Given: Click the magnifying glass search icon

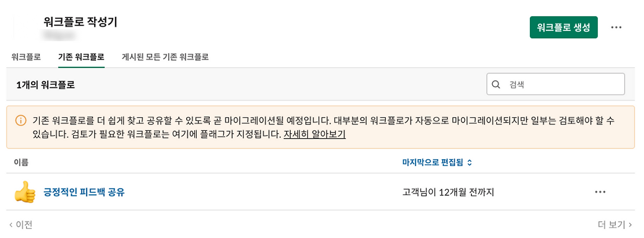Looking at the screenshot, I should 496,84.
